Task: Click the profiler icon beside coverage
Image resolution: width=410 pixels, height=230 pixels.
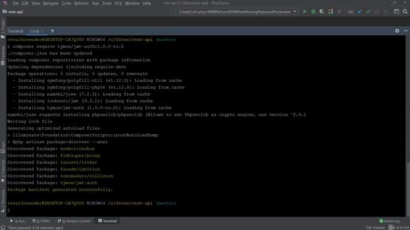Action: 331,11
